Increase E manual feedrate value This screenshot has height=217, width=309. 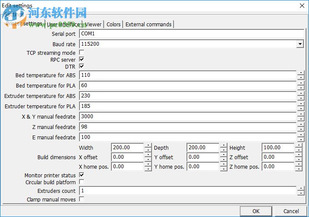(x=301, y=135)
